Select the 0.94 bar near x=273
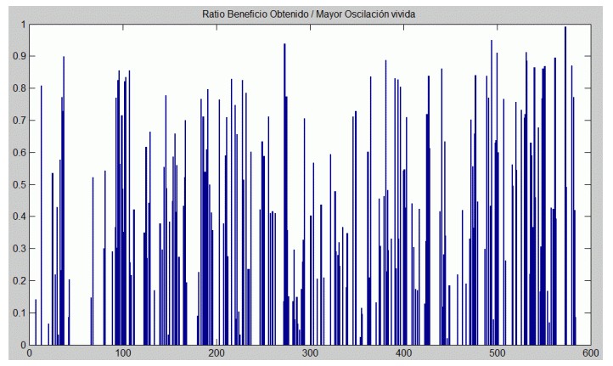The image size is (613, 366). [x=284, y=194]
